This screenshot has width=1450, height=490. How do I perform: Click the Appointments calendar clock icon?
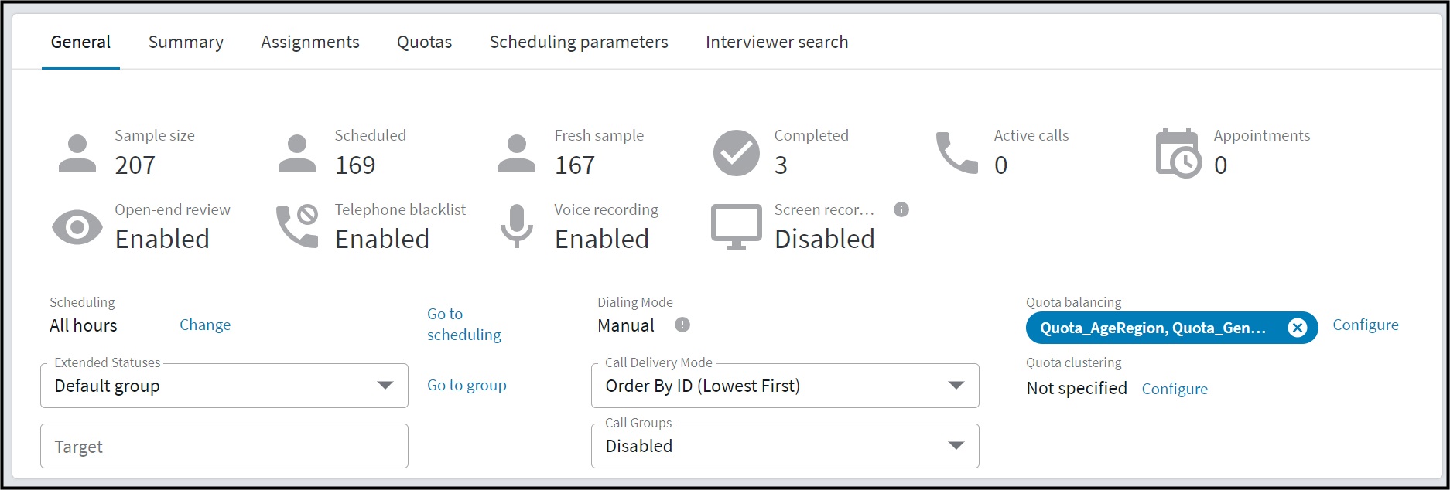tap(1178, 153)
